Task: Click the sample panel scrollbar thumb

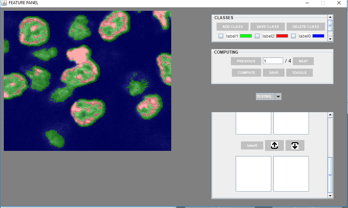Action: [x=330, y=175]
